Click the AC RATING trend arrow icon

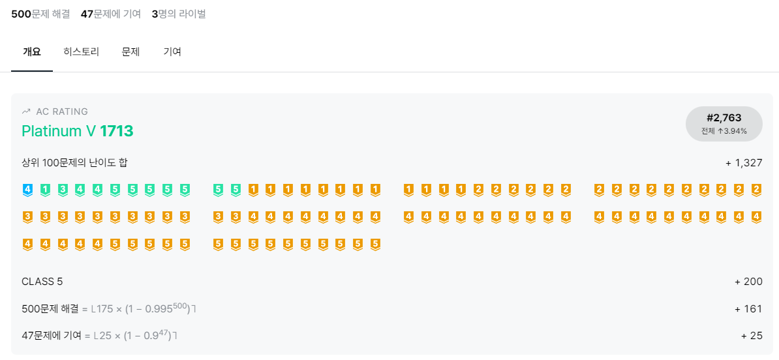click(26, 112)
